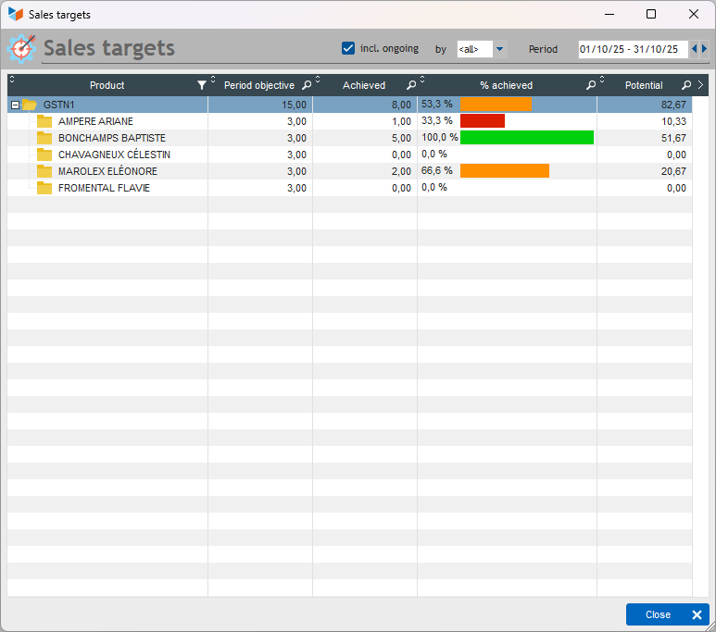Select the MAROLEX ELÉONORE row
The width and height of the screenshot is (716, 632).
[x=349, y=171]
